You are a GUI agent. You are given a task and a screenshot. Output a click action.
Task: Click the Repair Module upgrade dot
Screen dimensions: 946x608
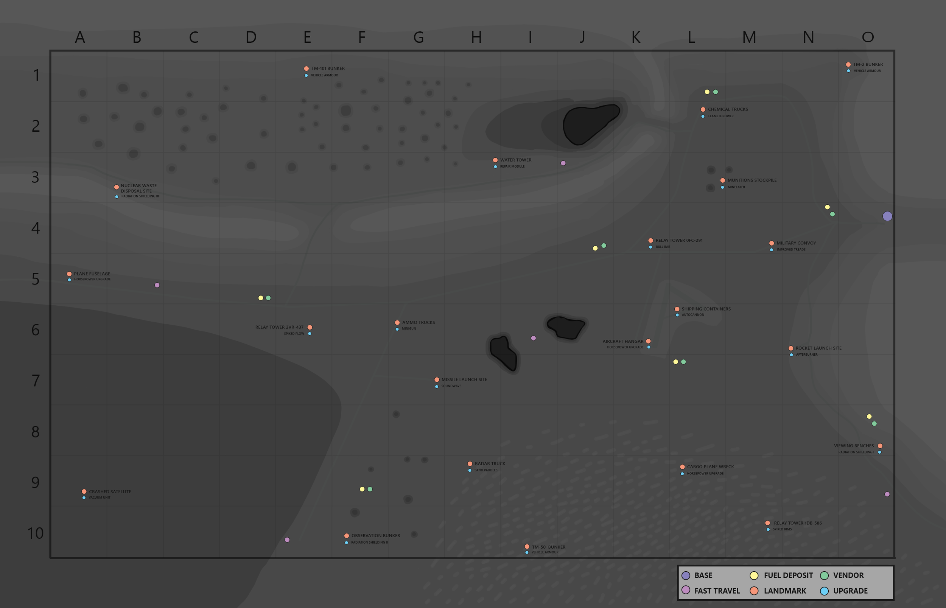(495, 166)
